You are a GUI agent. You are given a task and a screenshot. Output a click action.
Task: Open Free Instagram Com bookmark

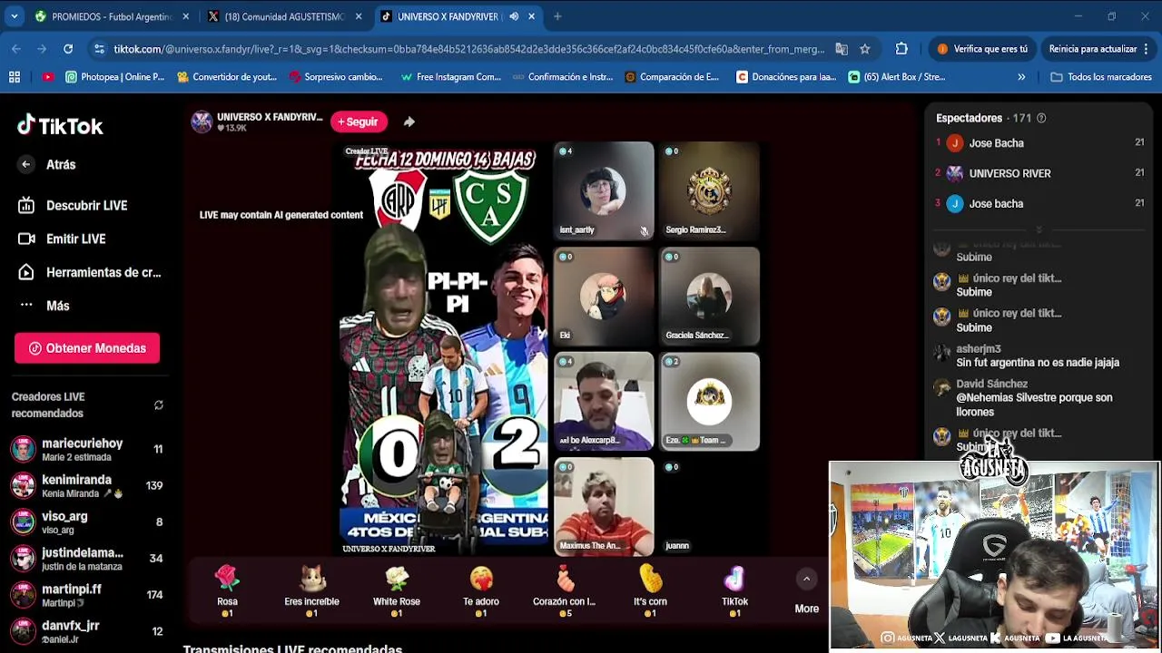(450, 77)
